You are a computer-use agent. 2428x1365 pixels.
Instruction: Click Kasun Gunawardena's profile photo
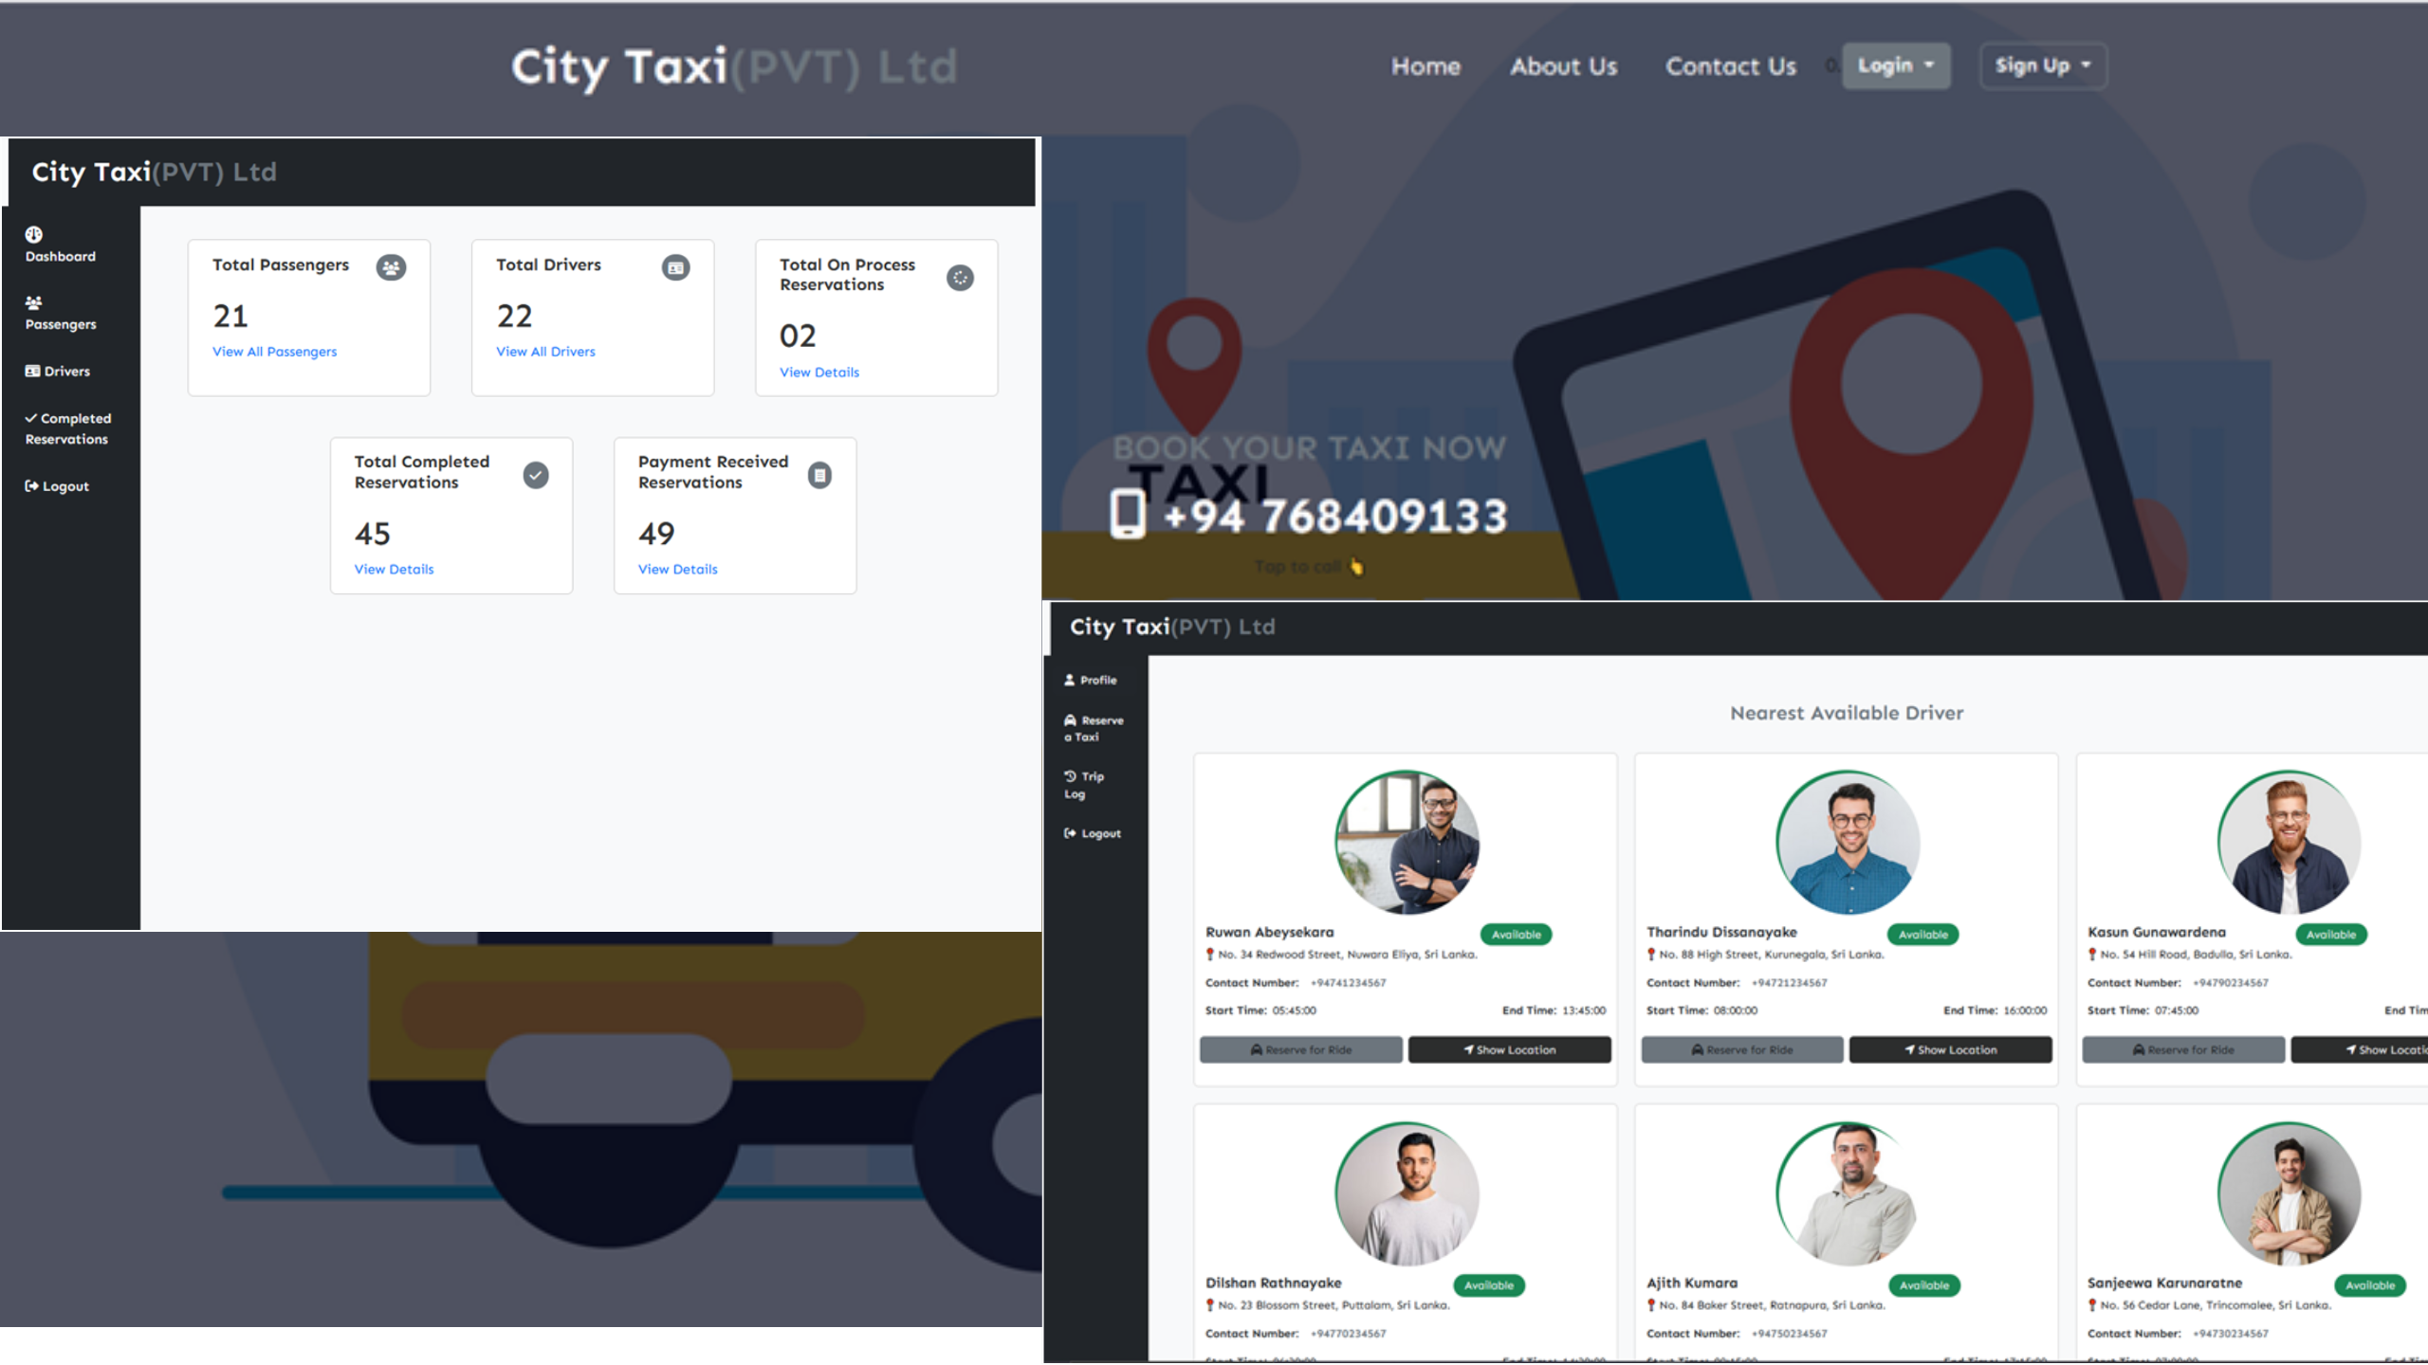(x=2289, y=842)
